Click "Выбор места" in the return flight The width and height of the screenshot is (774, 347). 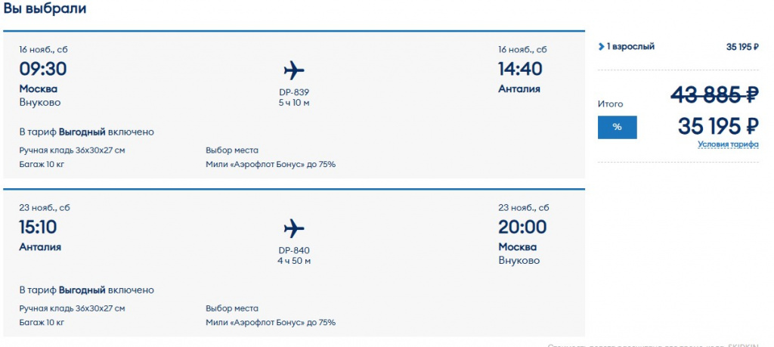click(x=232, y=308)
